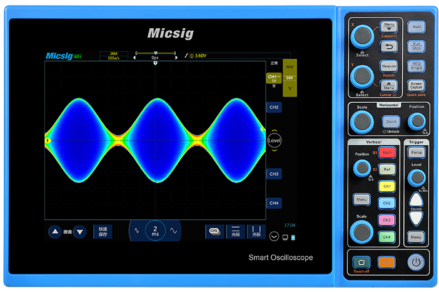Tap the CH1 channel tab on screen
This screenshot has height=292, width=439.
click(x=274, y=78)
